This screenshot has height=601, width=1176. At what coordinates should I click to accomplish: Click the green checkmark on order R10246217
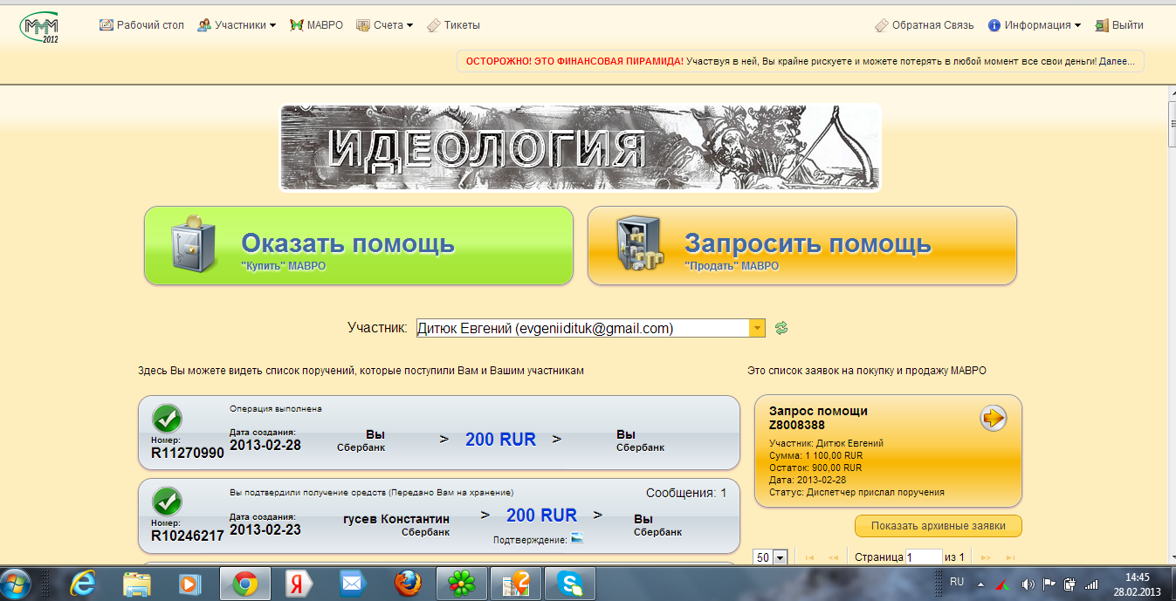coord(167,502)
